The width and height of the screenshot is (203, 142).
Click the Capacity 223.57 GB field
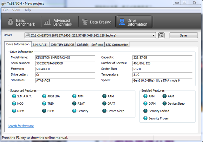click(x=162, y=58)
